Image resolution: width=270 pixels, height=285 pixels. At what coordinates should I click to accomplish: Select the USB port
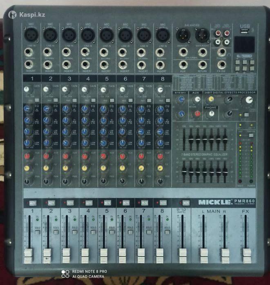[x=245, y=32]
